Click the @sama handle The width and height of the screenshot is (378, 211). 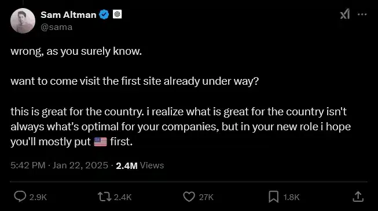[57, 27]
